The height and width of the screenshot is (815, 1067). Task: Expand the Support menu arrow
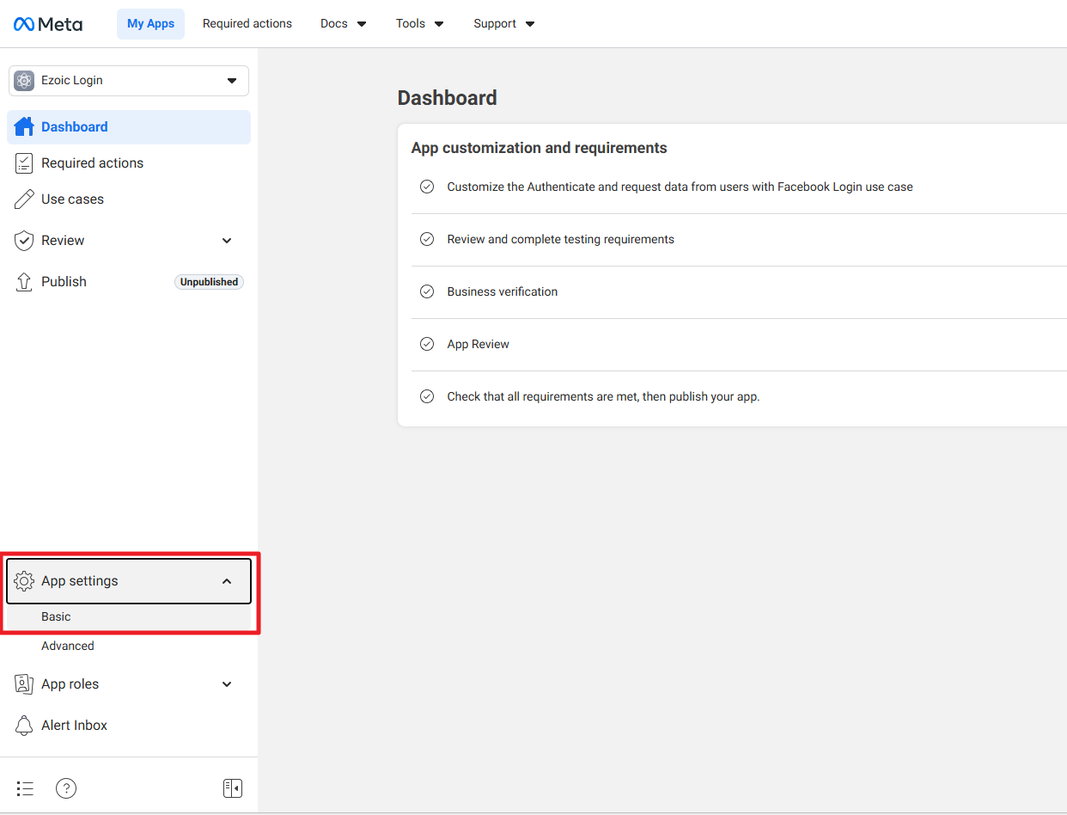coord(530,24)
